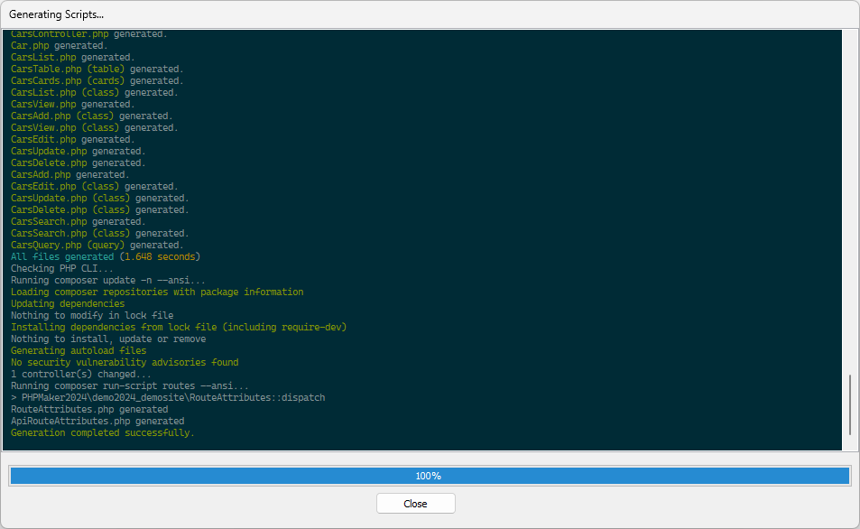The height and width of the screenshot is (529, 860).
Task: Click the 'Generating Scripts...' window title
Action: coord(56,15)
